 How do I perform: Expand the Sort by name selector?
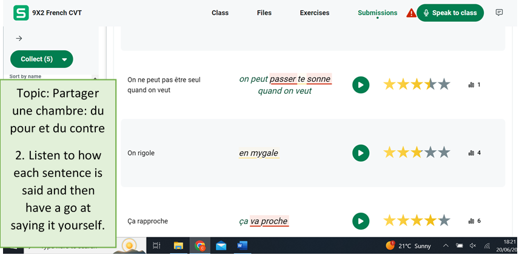tap(25, 76)
